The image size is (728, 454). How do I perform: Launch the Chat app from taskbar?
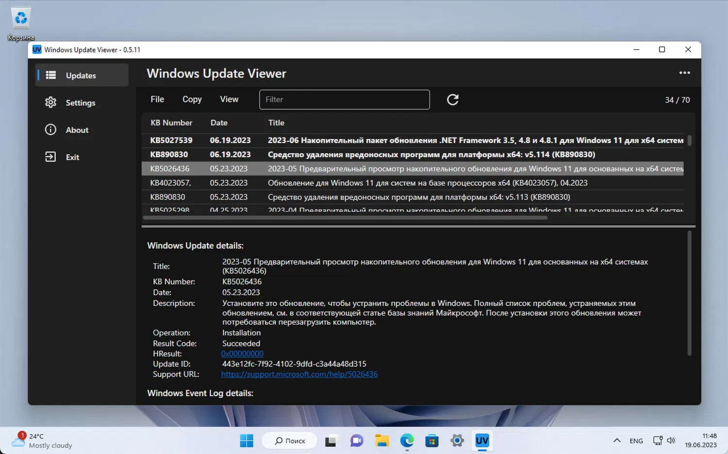[x=357, y=440]
